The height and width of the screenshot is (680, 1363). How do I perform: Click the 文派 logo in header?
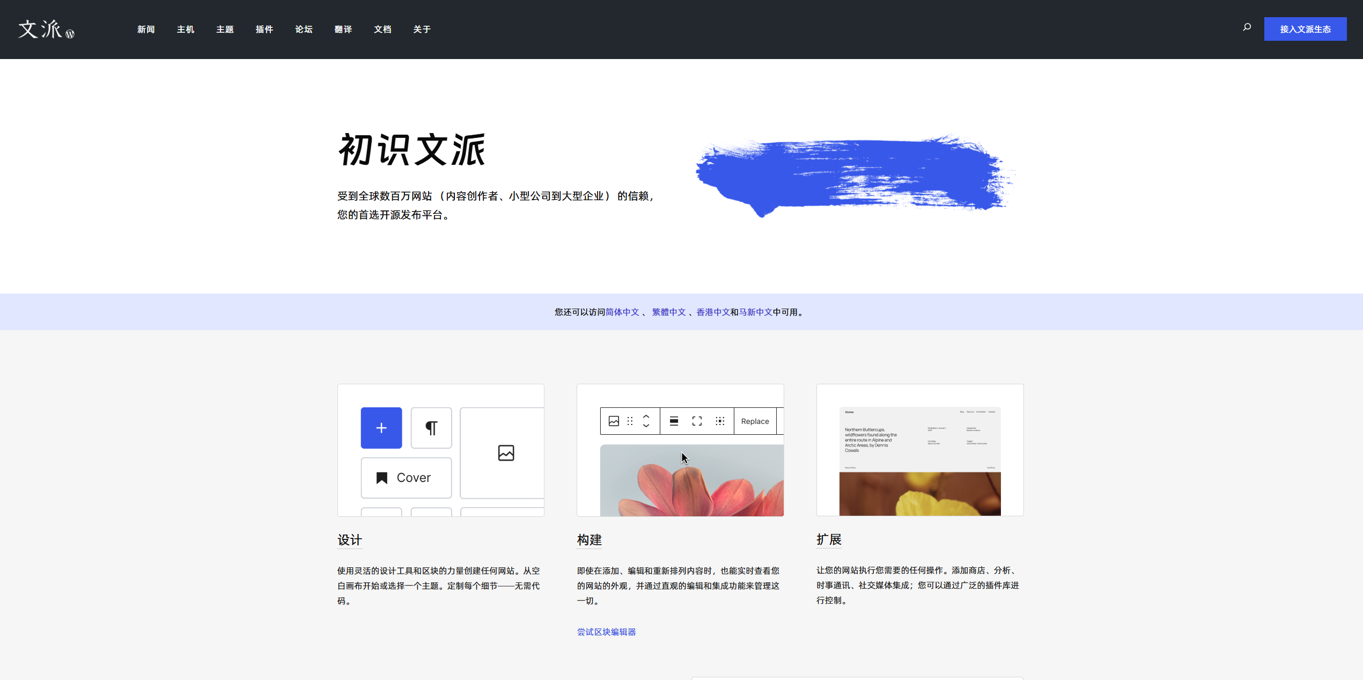click(46, 30)
